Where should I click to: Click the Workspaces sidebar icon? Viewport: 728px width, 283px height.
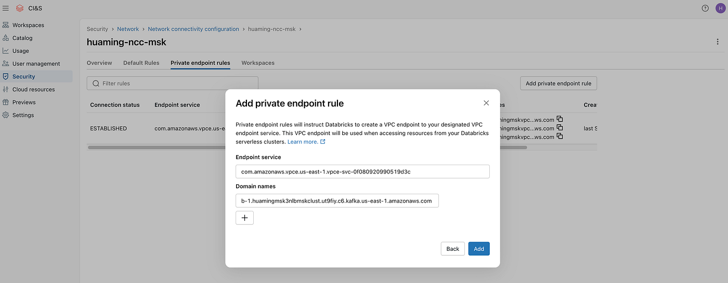[6, 25]
